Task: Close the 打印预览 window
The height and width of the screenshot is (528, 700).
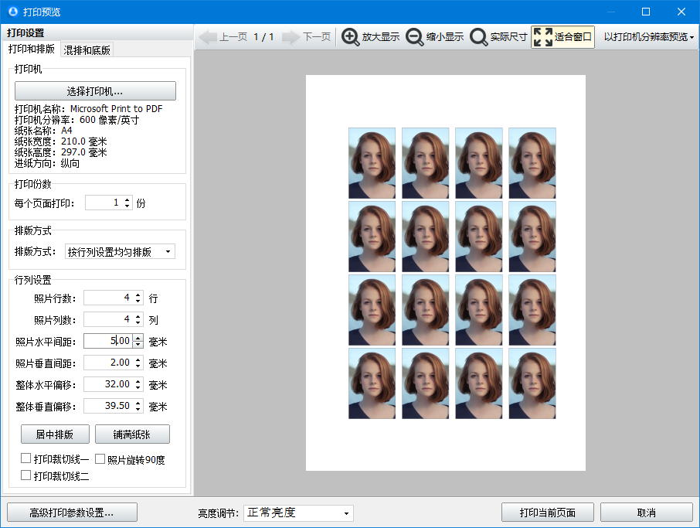Action: tap(681, 12)
